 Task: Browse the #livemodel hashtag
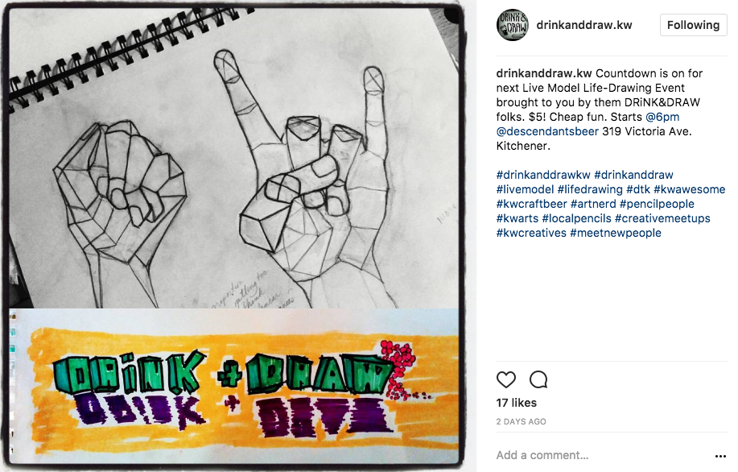[x=525, y=190]
